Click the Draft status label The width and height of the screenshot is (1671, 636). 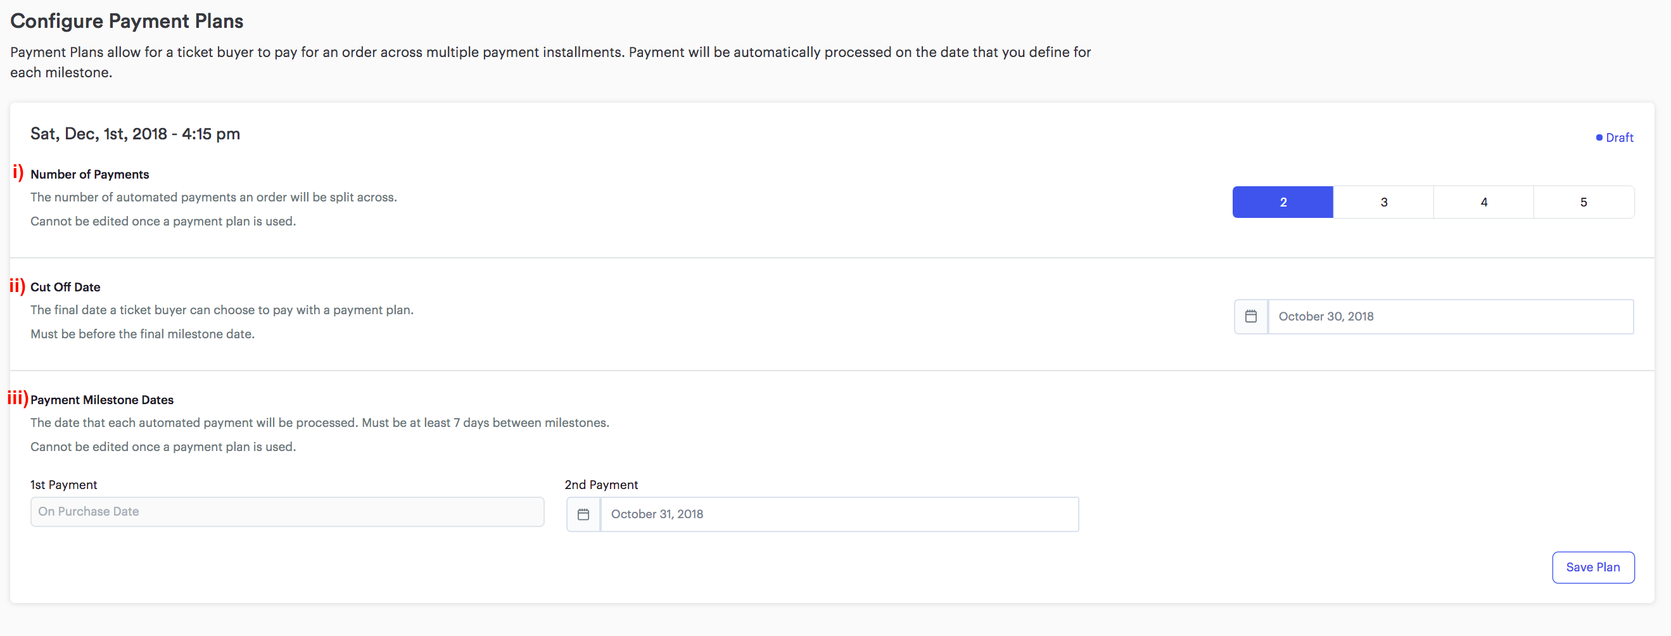1619,137
